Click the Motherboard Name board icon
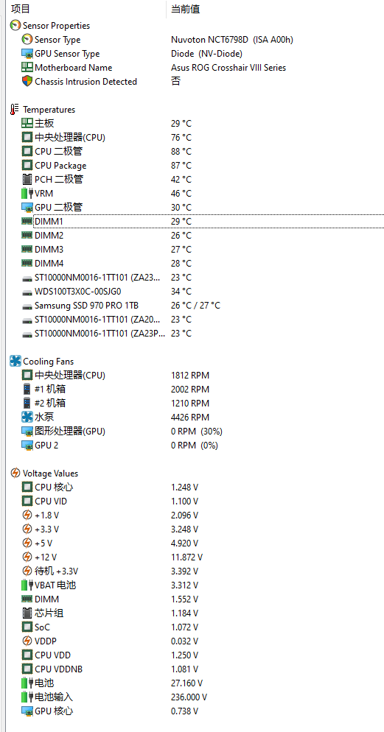Image resolution: width=384 pixels, height=732 pixels. tap(27, 68)
